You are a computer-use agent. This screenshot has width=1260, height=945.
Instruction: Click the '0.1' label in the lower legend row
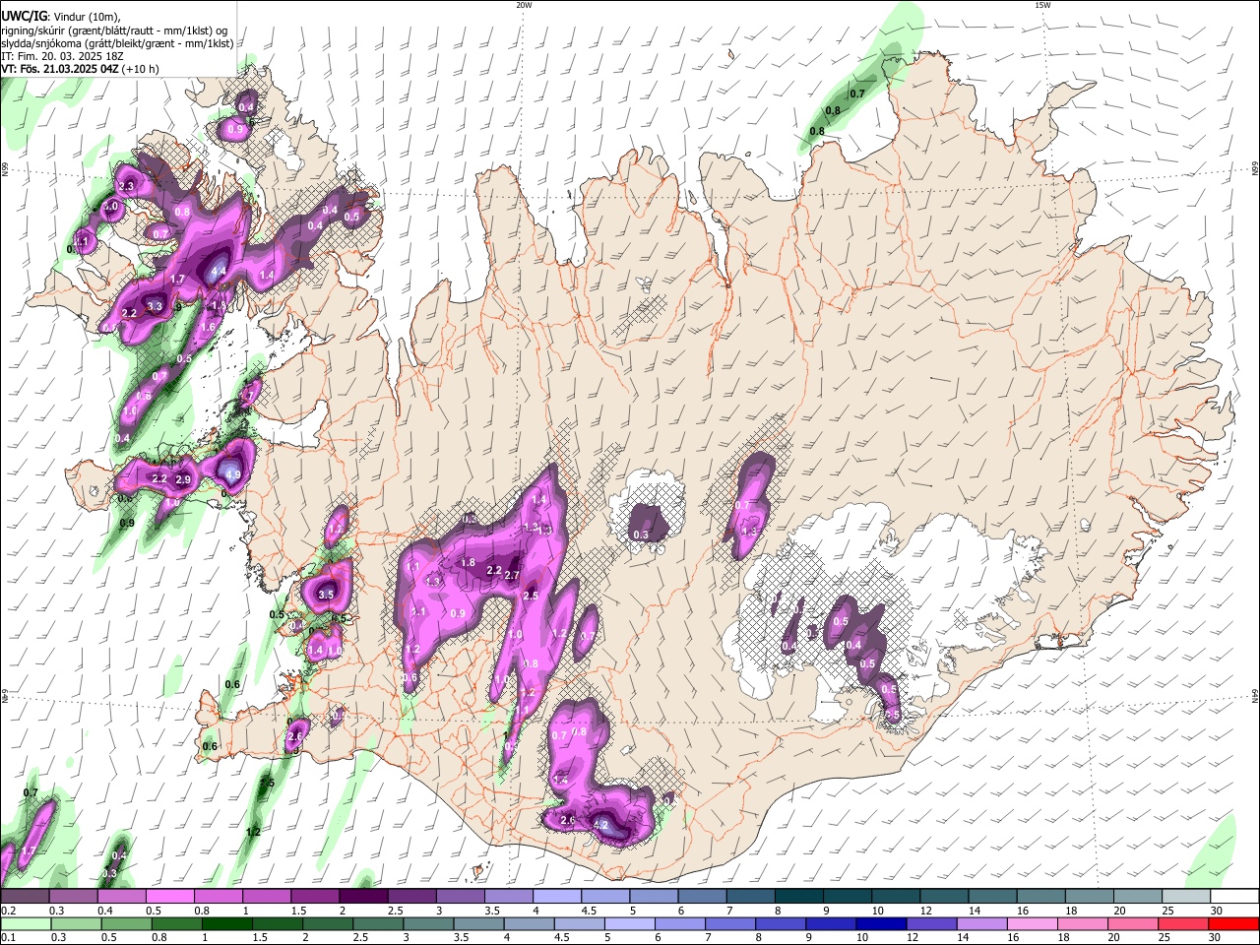[8, 938]
